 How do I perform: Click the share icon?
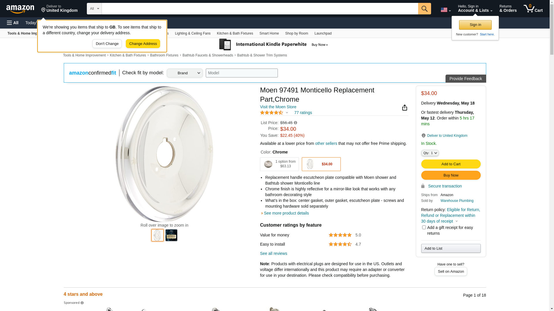click(405, 108)
